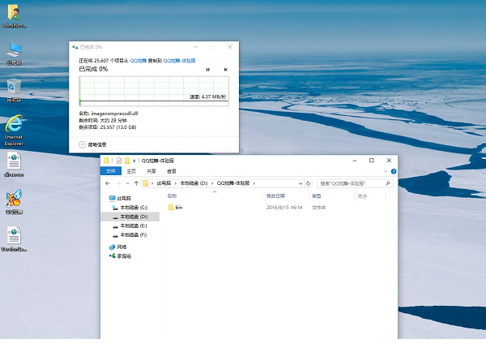Click the date 2016/8/15 16:14 of bin

(284, 208)
